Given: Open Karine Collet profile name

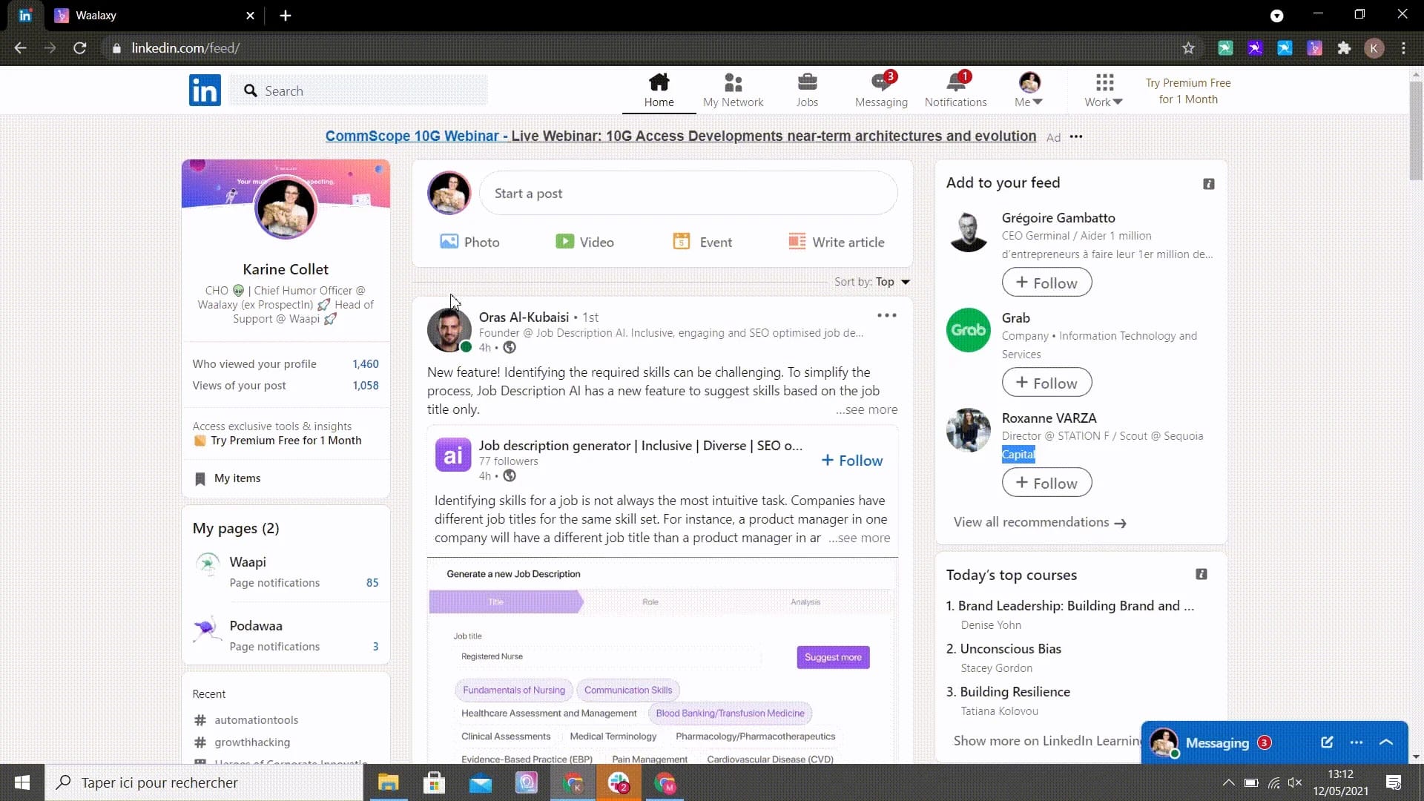Looking at the screenshot, I should click(286, 269).
